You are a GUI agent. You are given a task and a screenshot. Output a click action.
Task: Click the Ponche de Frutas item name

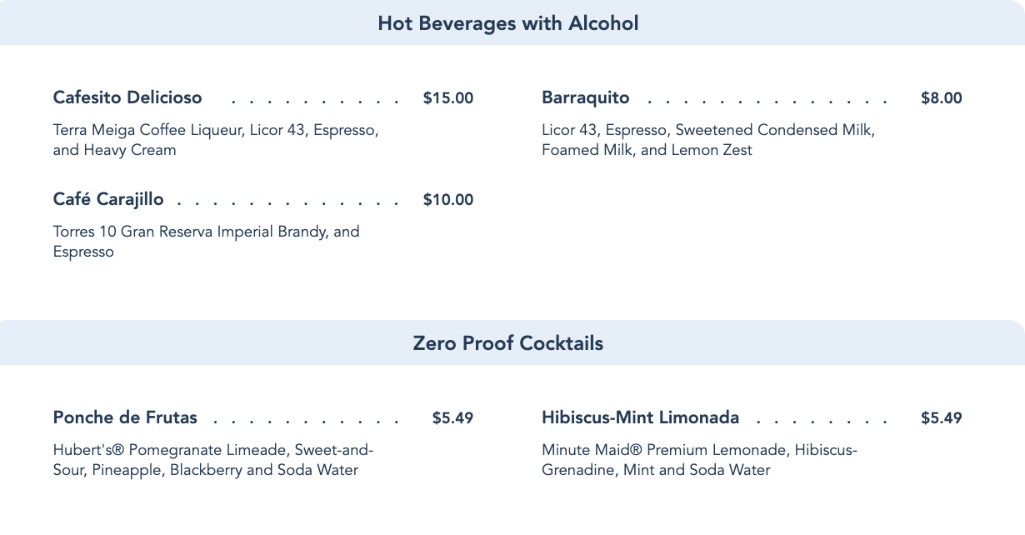[125, 417]
